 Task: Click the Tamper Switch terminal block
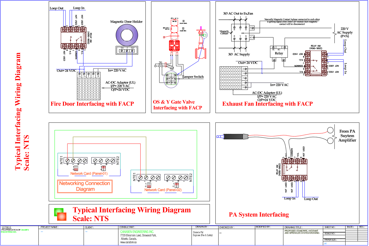click(171, 79)
